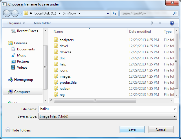Click the Forward navigation arrow
The image size is (181, 139).
[x=15, y=13]
